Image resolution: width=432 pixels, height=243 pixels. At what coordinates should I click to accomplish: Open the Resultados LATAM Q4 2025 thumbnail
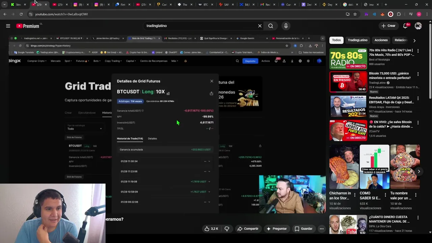(348, 106)
